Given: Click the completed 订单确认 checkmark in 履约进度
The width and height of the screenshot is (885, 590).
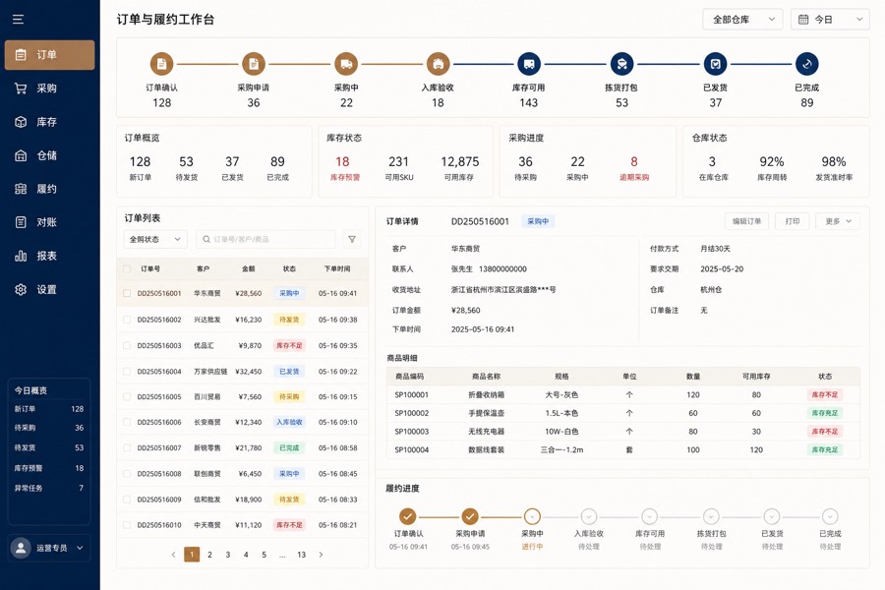Looking at the screenshot, I should pos(407,516).
